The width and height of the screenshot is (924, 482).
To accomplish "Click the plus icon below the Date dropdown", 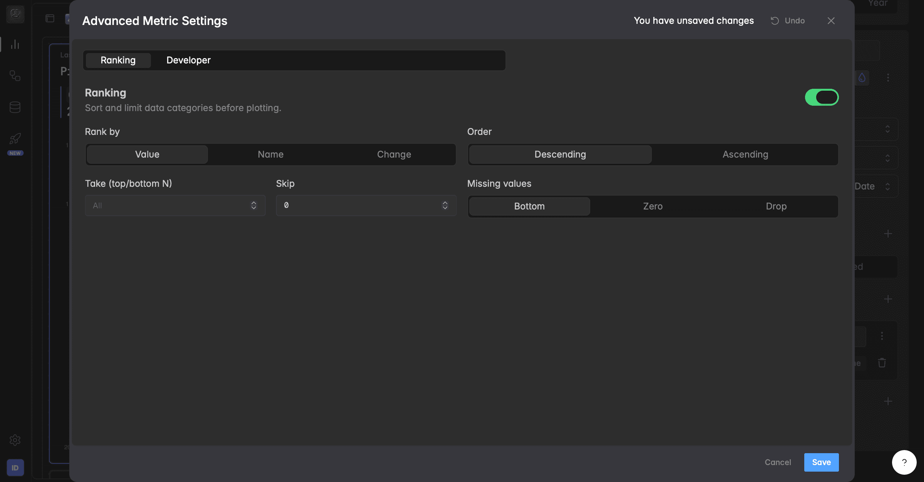I will (888, 234).
